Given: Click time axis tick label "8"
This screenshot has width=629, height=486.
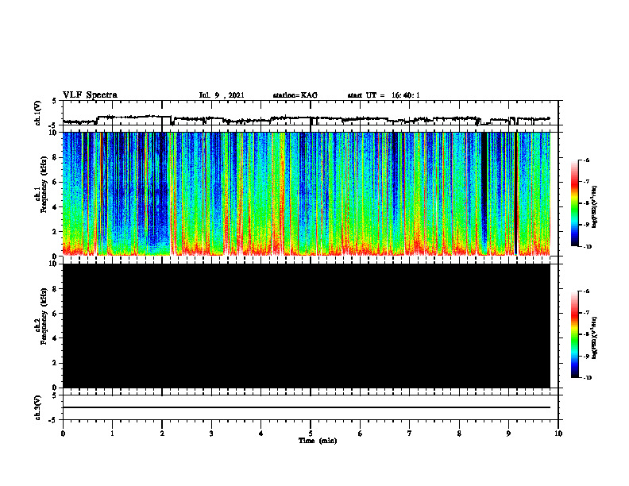Looking at the screenshot, I should tap(459, 434).
